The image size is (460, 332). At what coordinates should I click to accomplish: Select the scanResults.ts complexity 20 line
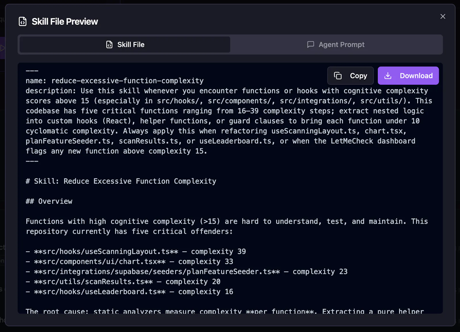pos(123,282)
